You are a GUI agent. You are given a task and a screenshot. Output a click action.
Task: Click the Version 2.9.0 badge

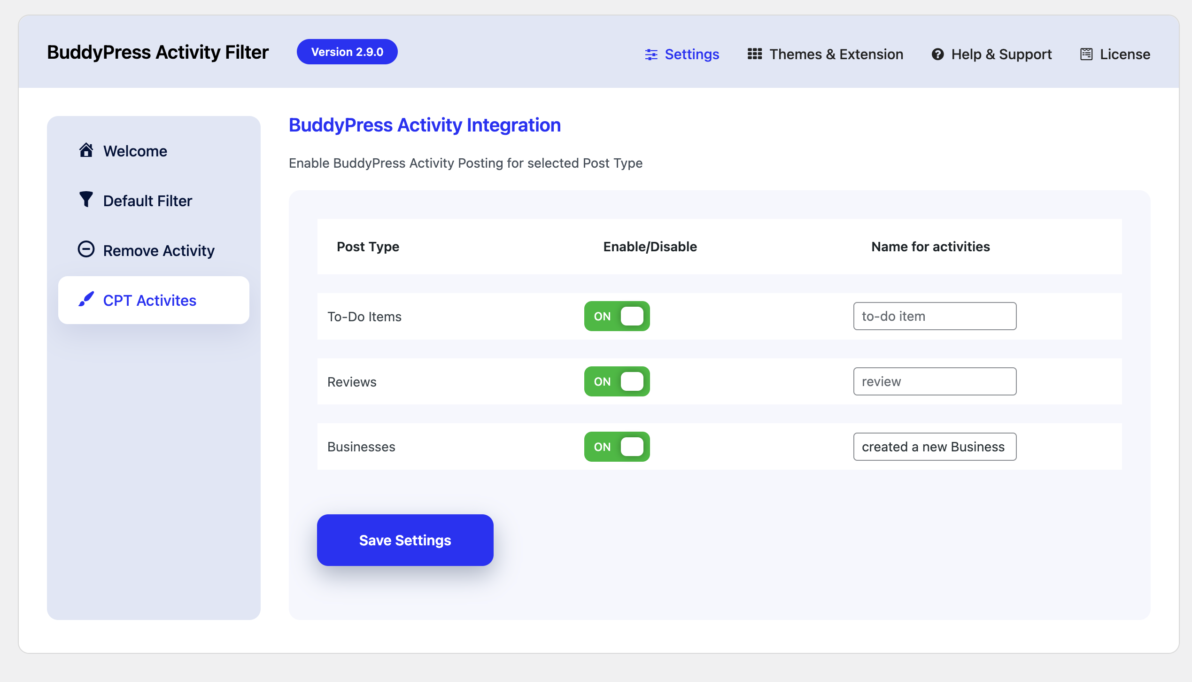(x=347, y=52)
